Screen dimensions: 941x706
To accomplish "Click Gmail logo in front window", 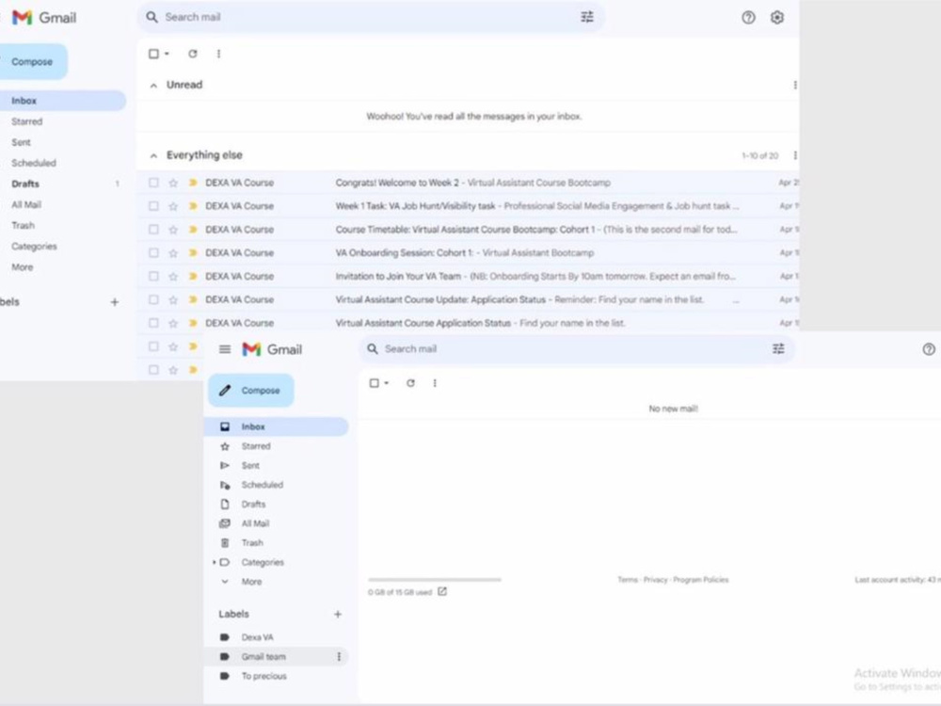I will pos(272,349).
